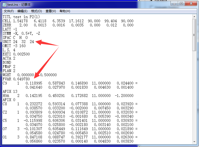199x147 pixels.
Task: Click the H9A value -1.200000
Action: (124, 96)
